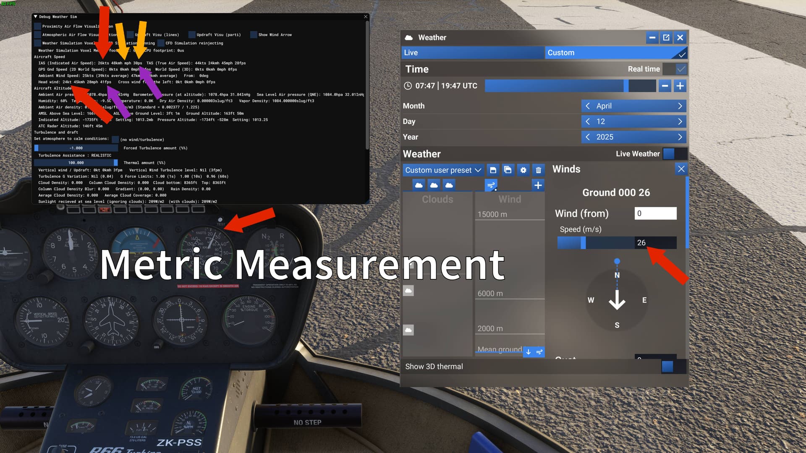Close the Debug Weather Sim window
Image resolution: width=806 pixels, height=453 pixels.
coord(366,17)
